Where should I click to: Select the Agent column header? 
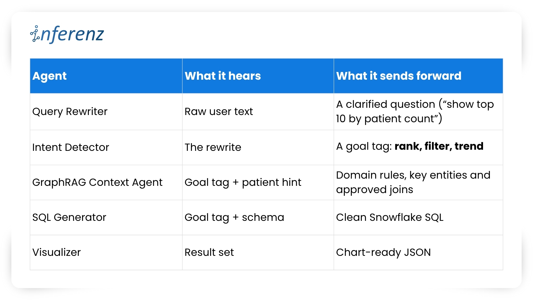tap(106, 76)
